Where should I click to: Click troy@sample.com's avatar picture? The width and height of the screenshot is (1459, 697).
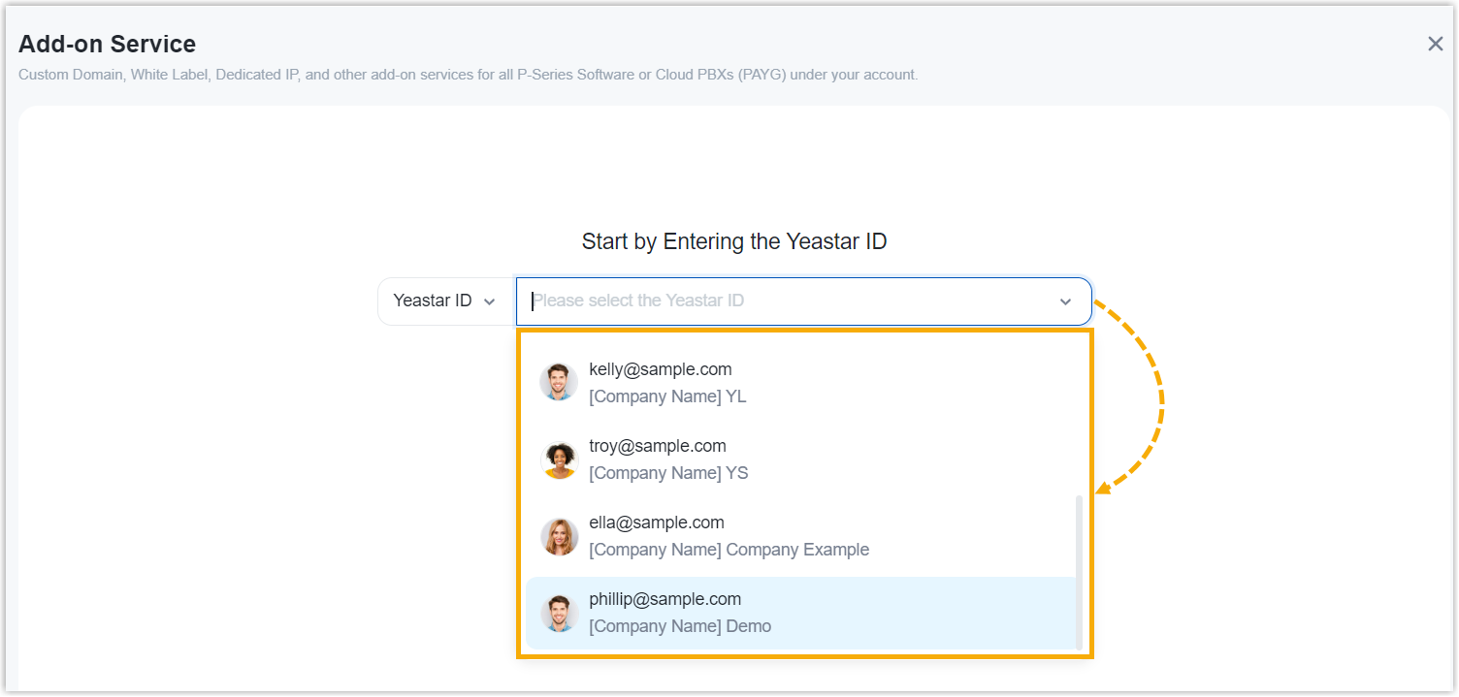[559, 459]
